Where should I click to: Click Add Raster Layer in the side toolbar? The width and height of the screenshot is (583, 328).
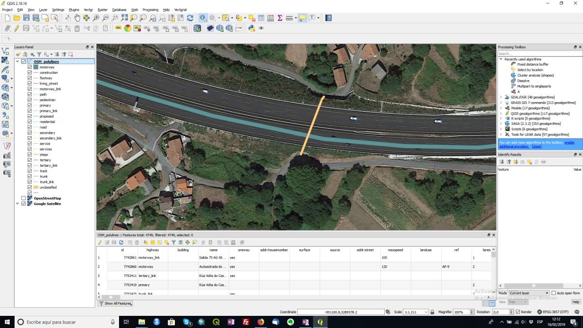(x=5, y=60)
